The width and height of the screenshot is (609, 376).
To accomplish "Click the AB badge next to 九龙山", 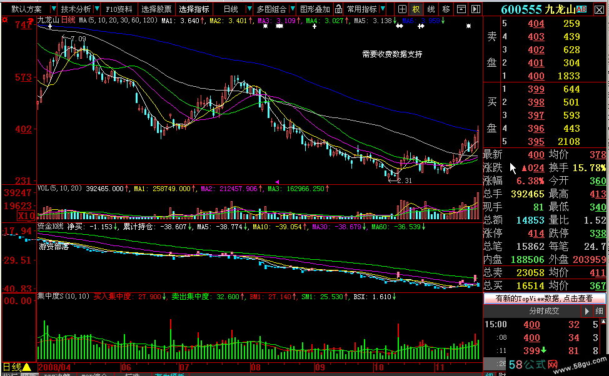I will point(581,9).
